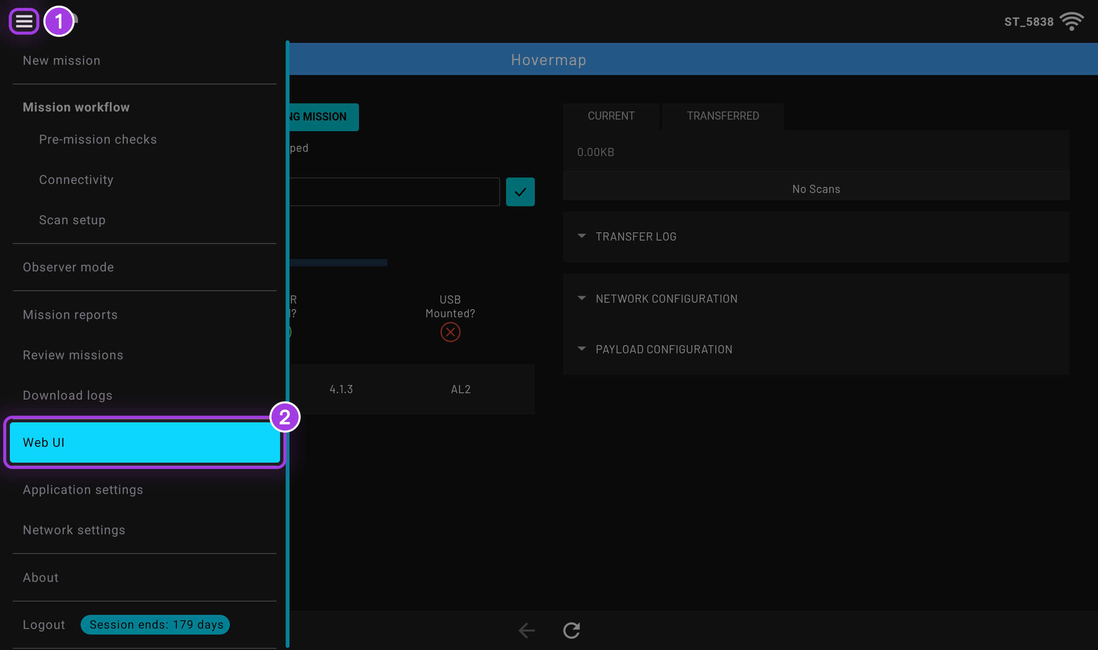Open Application settings
The image size is (1098, 650).
pos(83,490)
